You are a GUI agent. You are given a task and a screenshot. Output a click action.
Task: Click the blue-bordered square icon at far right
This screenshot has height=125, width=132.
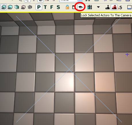[129, 7]
